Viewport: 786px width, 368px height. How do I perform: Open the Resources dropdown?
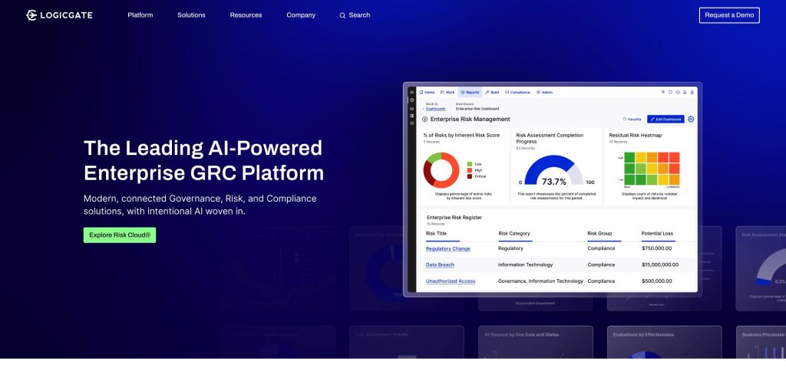pos(246,15)
